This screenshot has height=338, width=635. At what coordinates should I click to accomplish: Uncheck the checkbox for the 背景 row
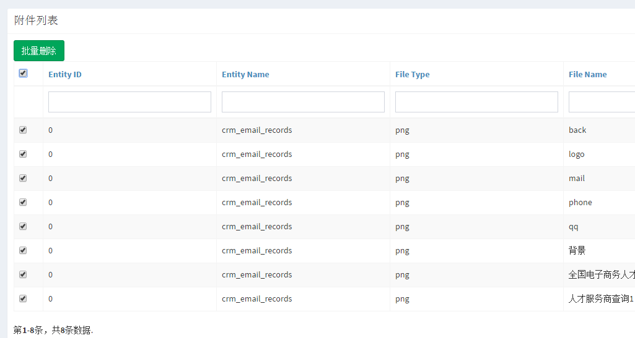coord(23,251)
